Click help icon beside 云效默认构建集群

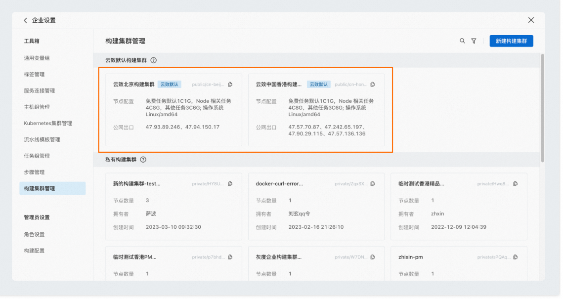coord(154,60)
